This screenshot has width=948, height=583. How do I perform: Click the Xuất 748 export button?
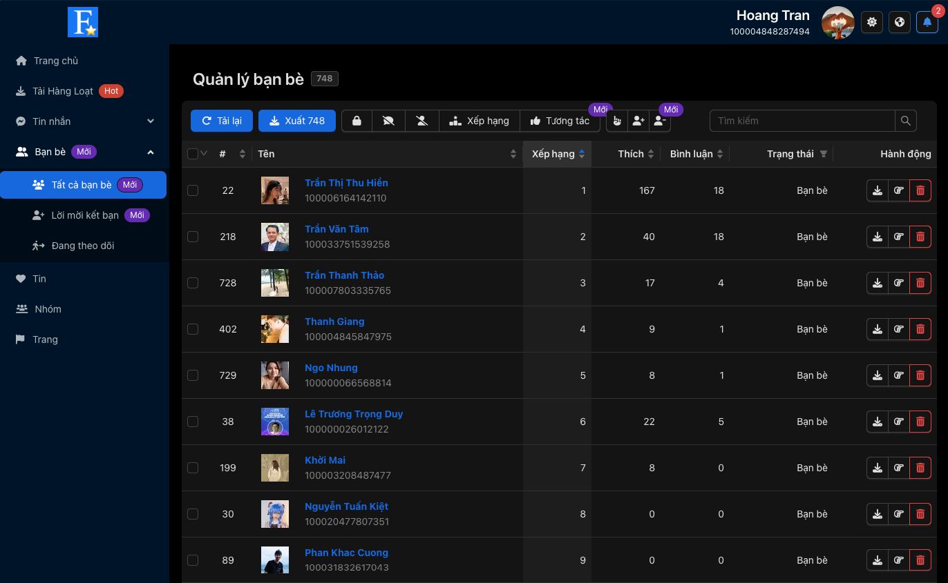[297, 121]
